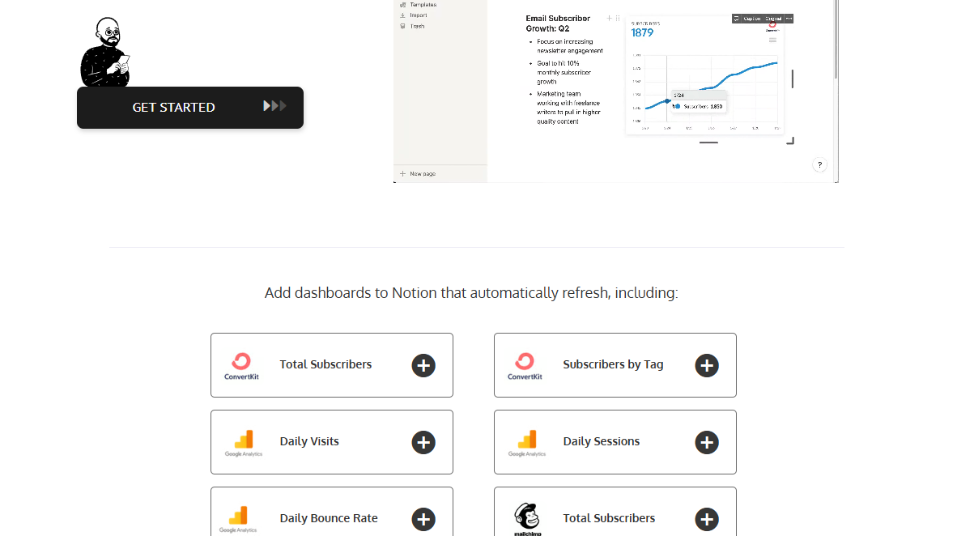Click the help question mark button
This screenshot has width=957, height=536.
pos(819,165)
